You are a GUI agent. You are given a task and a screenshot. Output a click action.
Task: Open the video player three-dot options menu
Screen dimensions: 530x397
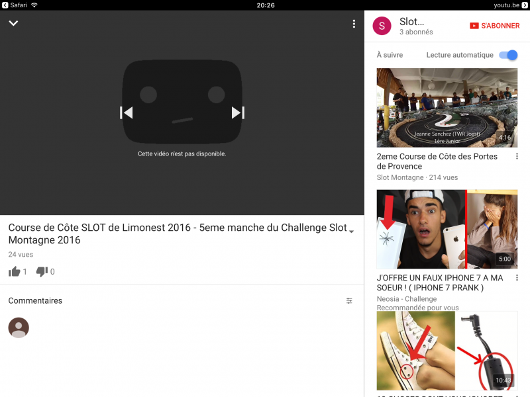(354, 24)
